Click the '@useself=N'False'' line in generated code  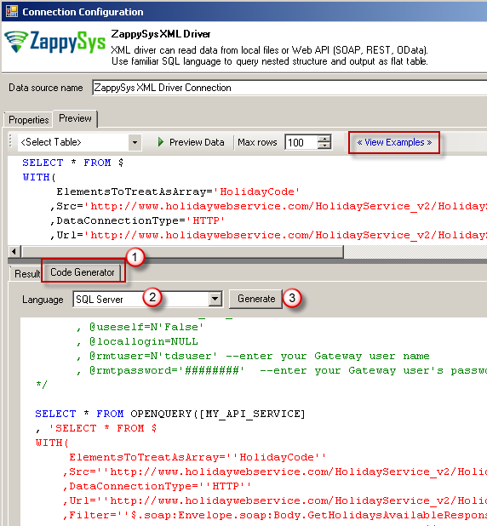tap(140, 327)
